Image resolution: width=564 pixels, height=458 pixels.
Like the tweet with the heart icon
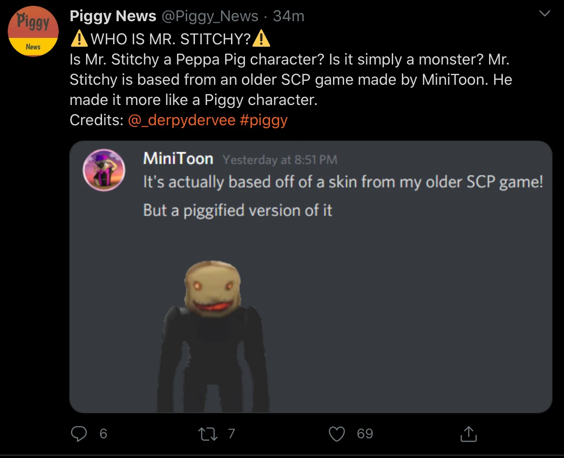[337, 433]
